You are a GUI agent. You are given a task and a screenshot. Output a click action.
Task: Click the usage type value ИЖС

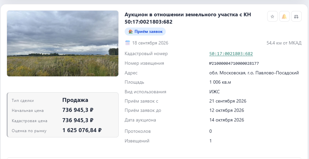click(215, 92)
